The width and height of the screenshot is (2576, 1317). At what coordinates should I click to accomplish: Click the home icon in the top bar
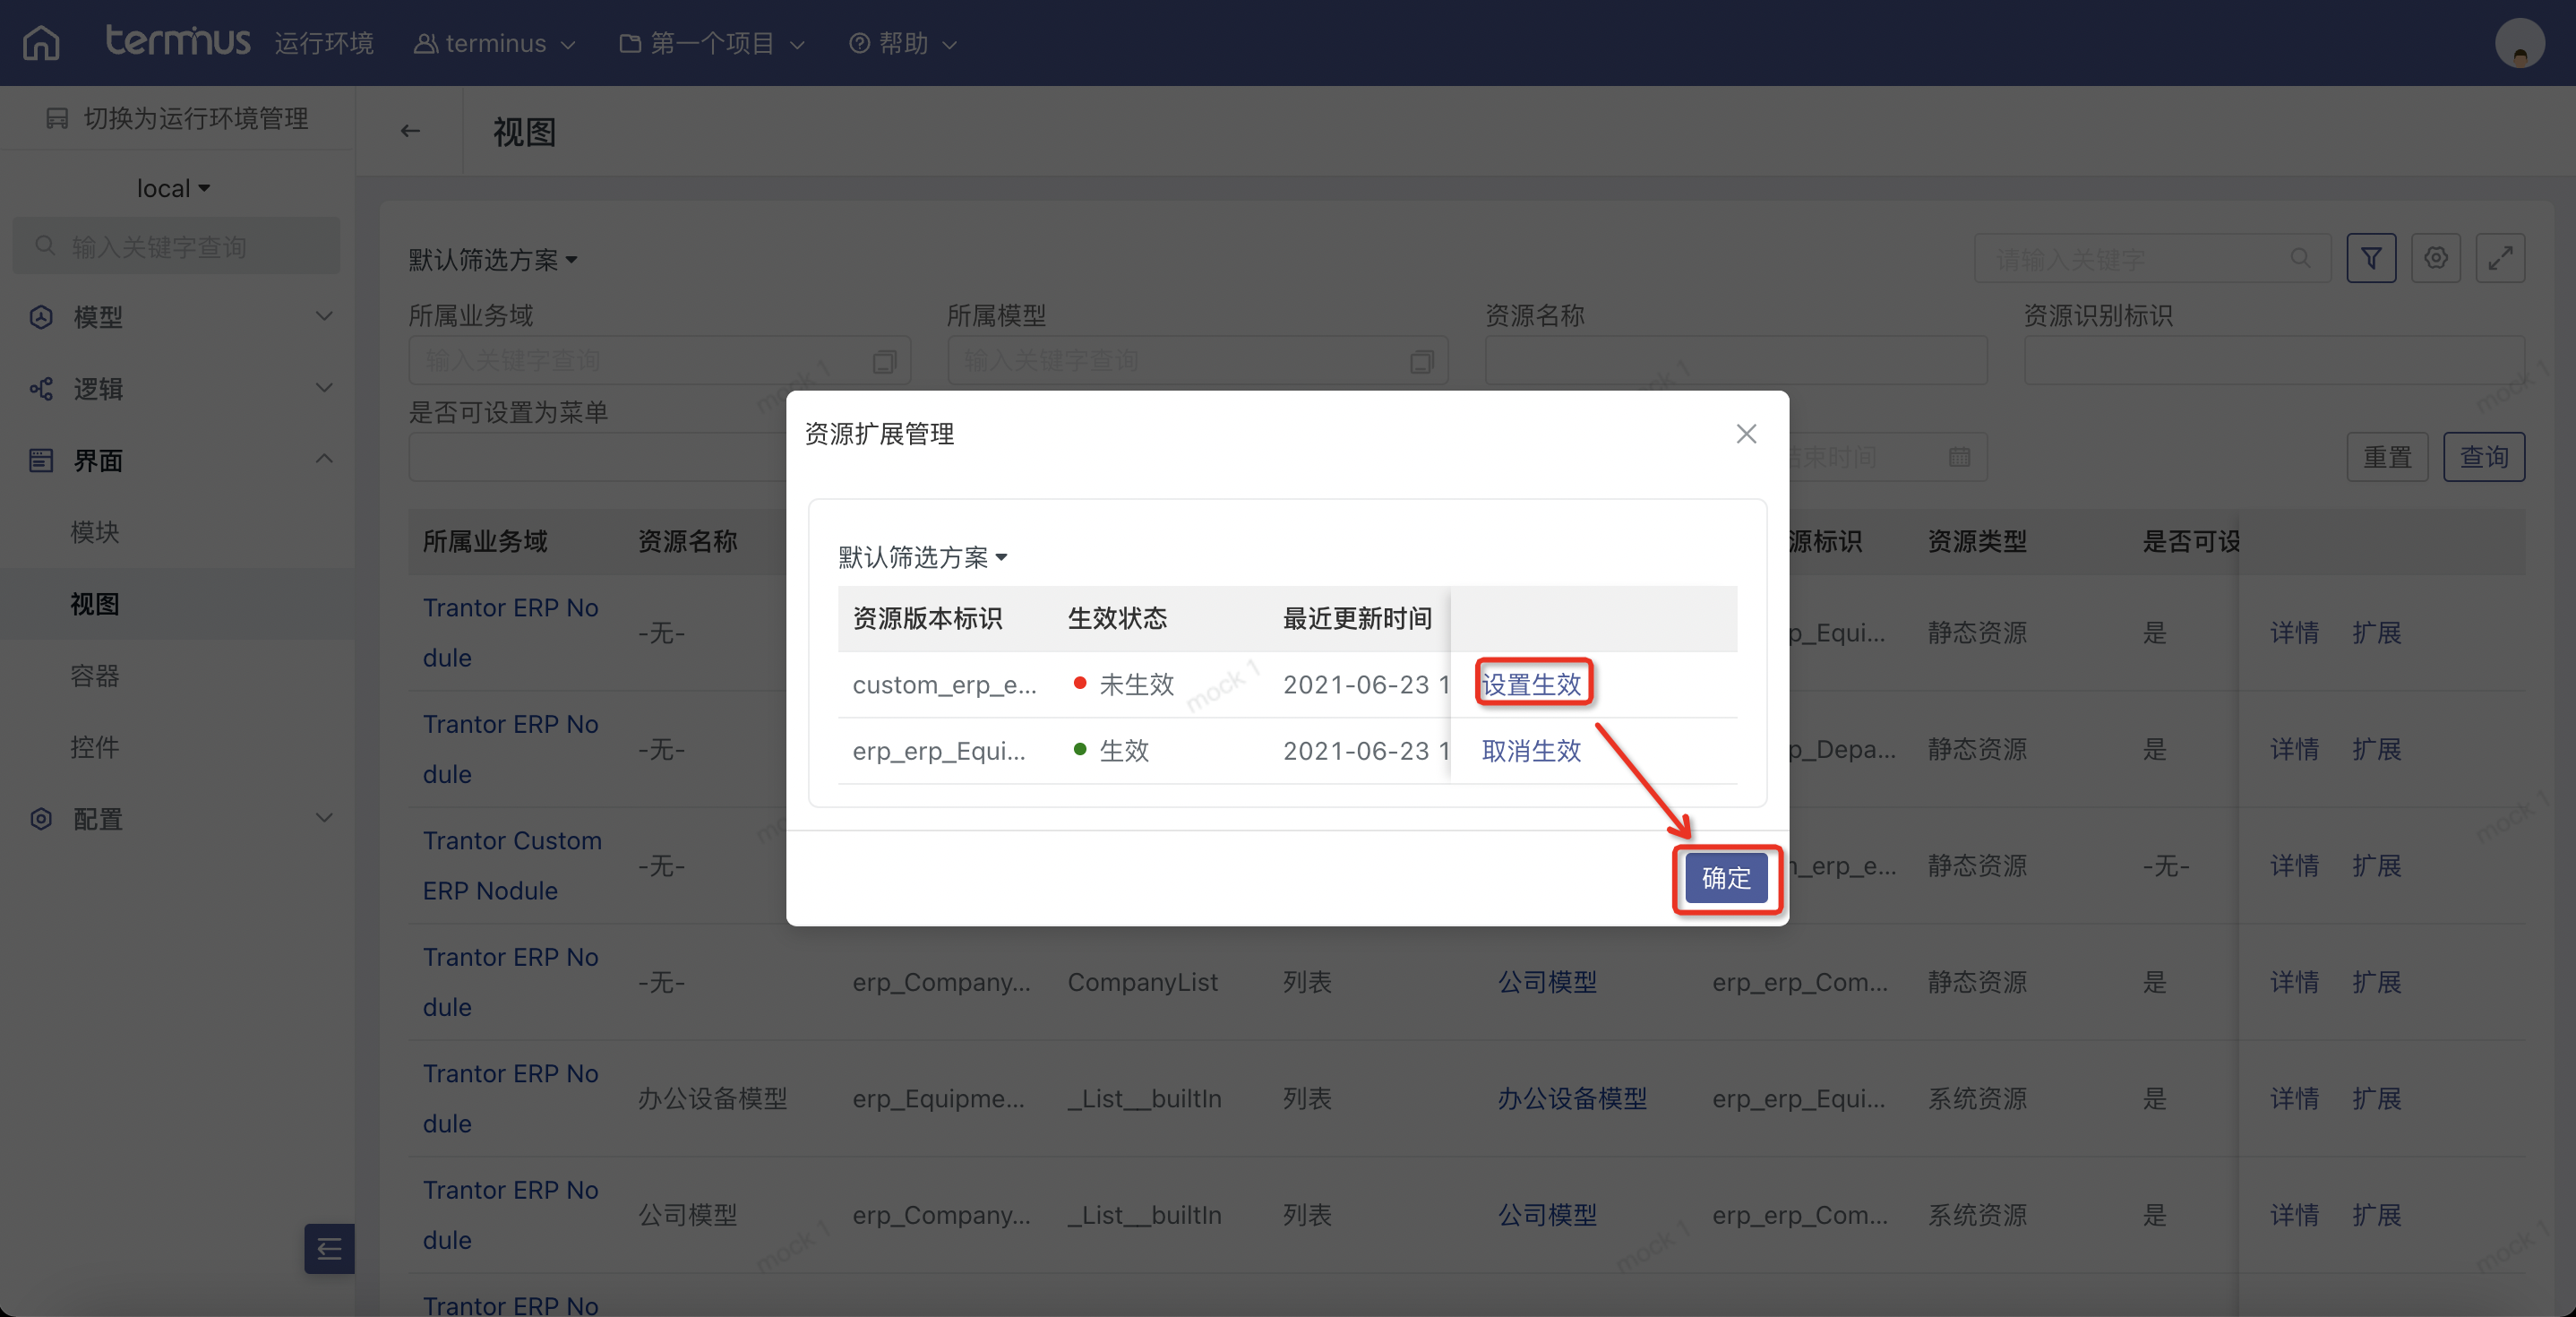click(x=41, y=43)
